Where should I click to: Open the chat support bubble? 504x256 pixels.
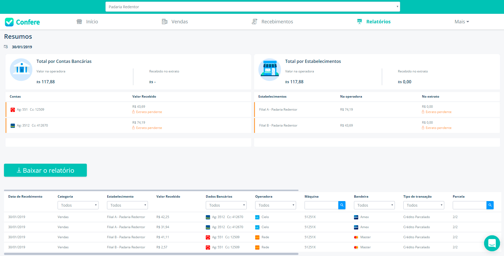point(492,243)
